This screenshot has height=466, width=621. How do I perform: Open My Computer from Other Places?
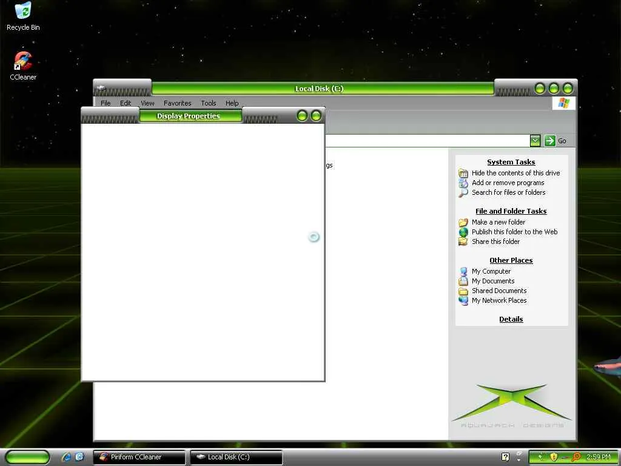tap(491, 271)
